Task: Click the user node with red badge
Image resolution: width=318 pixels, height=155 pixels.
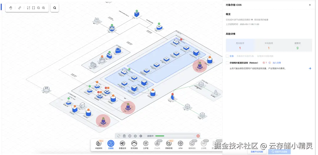Action: [172, 97]
